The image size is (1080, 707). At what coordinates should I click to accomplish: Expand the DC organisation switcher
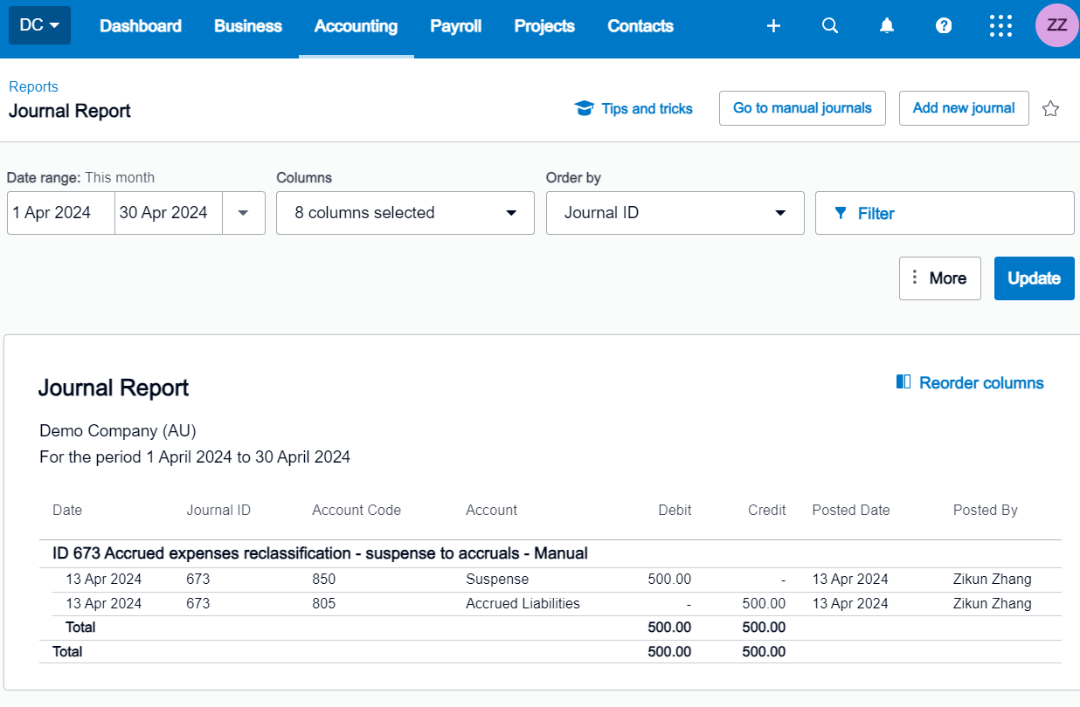pos(39,25)
